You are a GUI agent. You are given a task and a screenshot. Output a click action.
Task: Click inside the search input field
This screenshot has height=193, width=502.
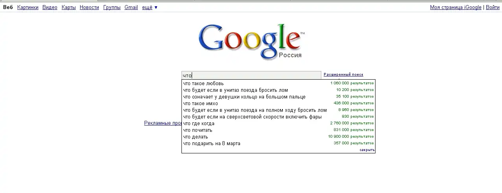(251, 75)
